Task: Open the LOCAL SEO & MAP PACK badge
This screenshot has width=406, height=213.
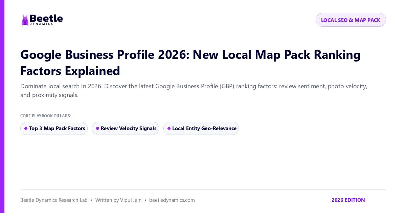Action: coord(351,20)
